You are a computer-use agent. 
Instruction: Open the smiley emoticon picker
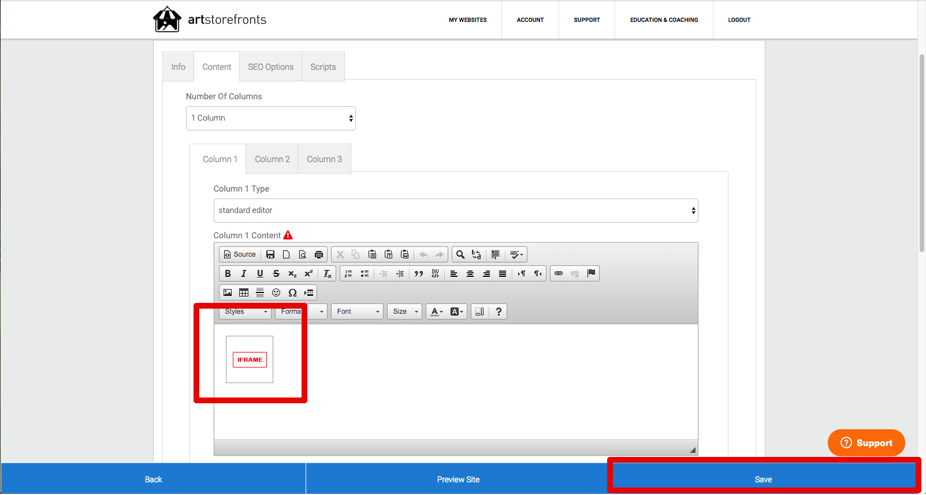(276, 292)
